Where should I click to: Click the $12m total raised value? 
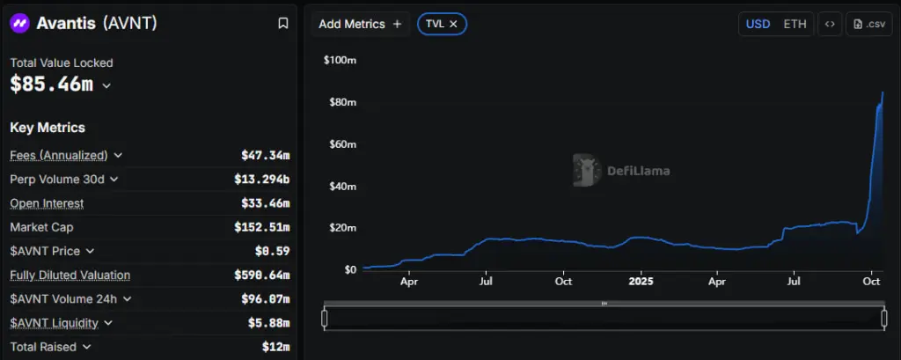pyautogui.click(x=275, y=348)
